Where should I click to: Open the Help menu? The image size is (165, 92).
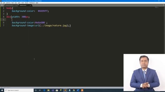coord(37,3)
